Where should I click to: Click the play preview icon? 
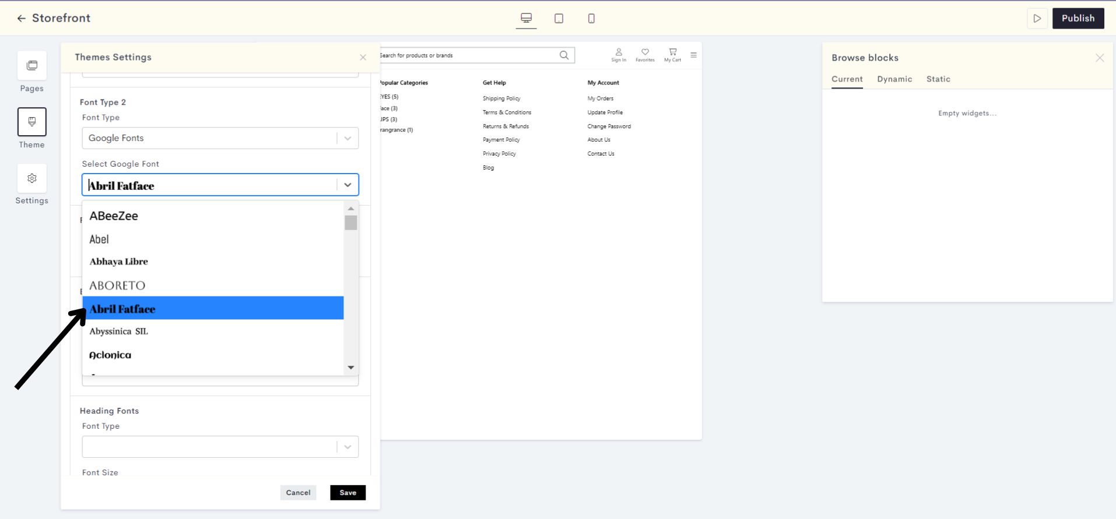point(1037,19)
